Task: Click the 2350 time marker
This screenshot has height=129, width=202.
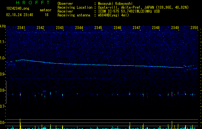Action: (194, 27)
